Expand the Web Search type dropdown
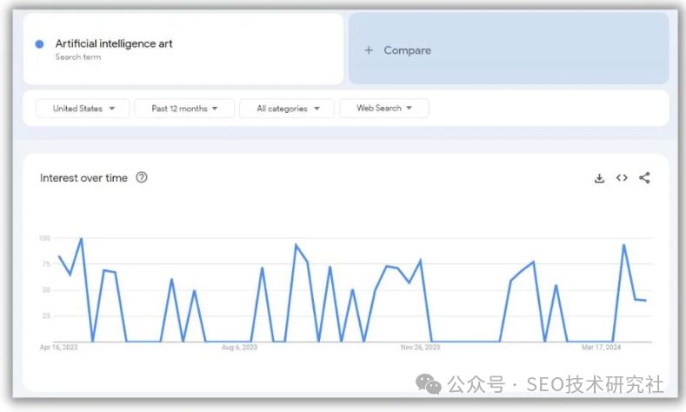Screen dimensions: 686x412 tap(383, 109)
